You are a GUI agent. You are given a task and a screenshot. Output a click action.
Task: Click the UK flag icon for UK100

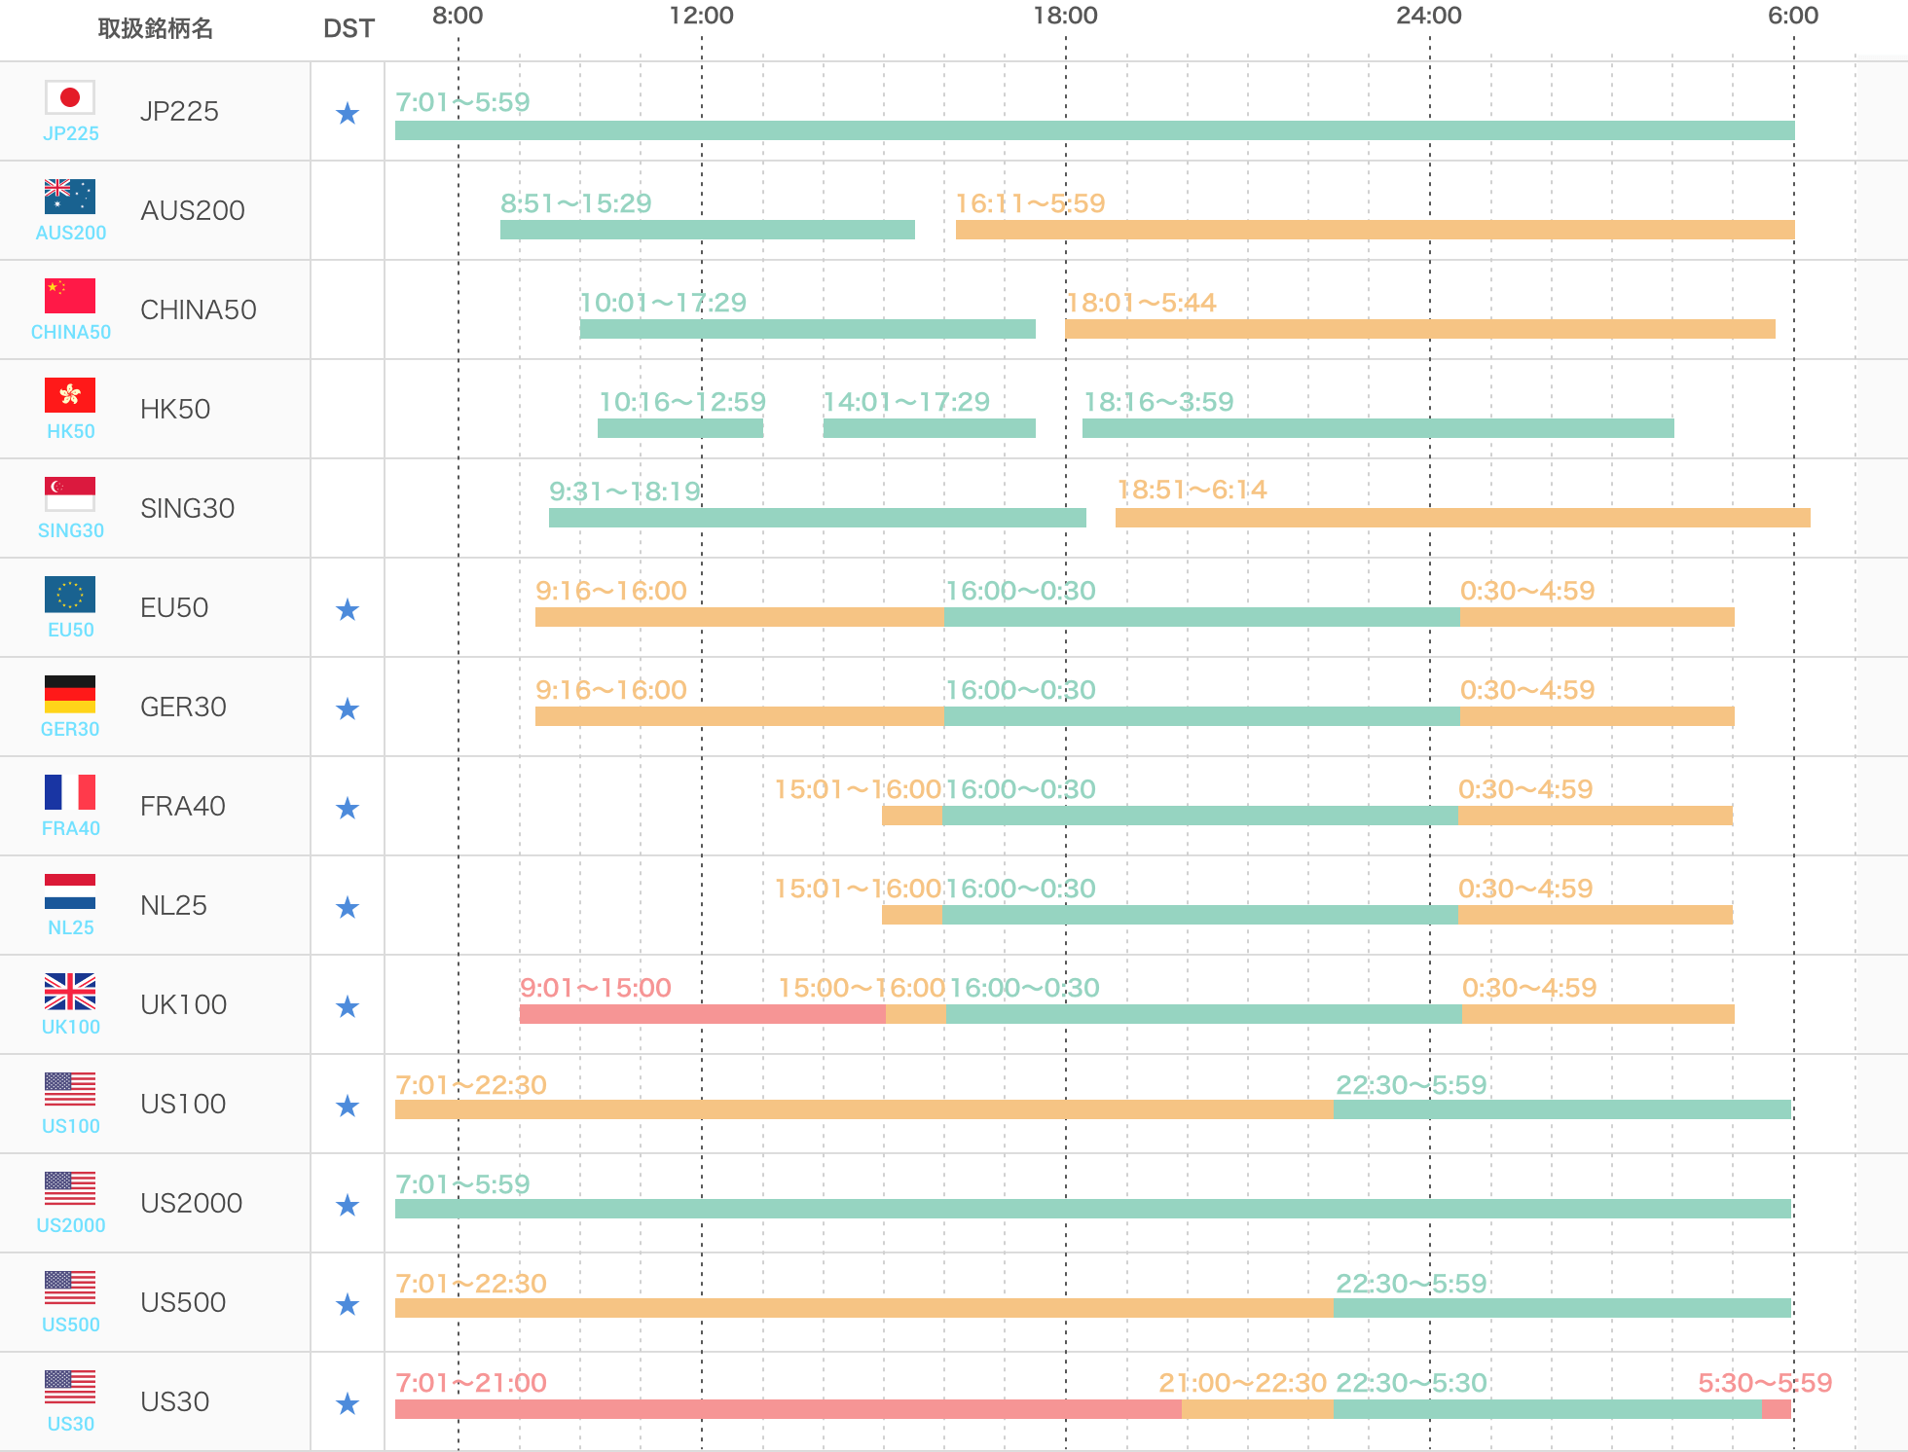click(70, 991)
